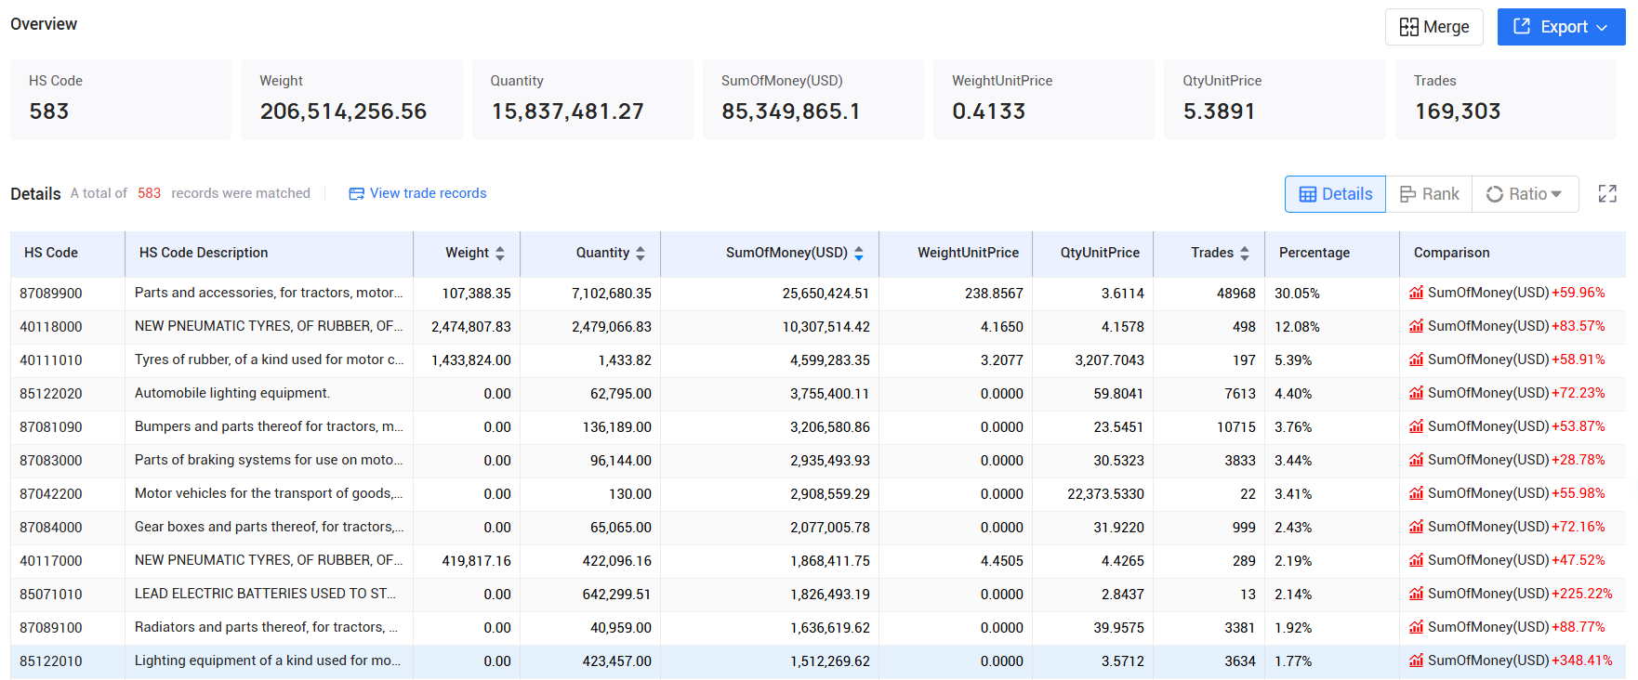Screen dimensions: 1638x680
Task: Click description starting 'Bumpers and parts thereof'
Action: point(269,426)
